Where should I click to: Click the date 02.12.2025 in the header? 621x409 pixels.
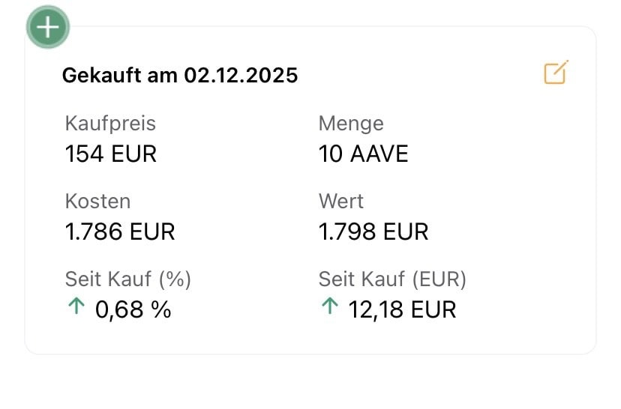tap(241, 76)
